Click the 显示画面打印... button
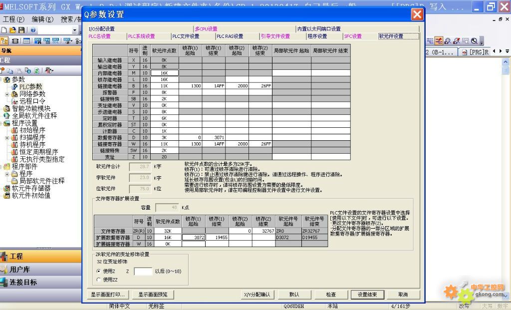Viewport: 511px width, 310px height. 108,295
